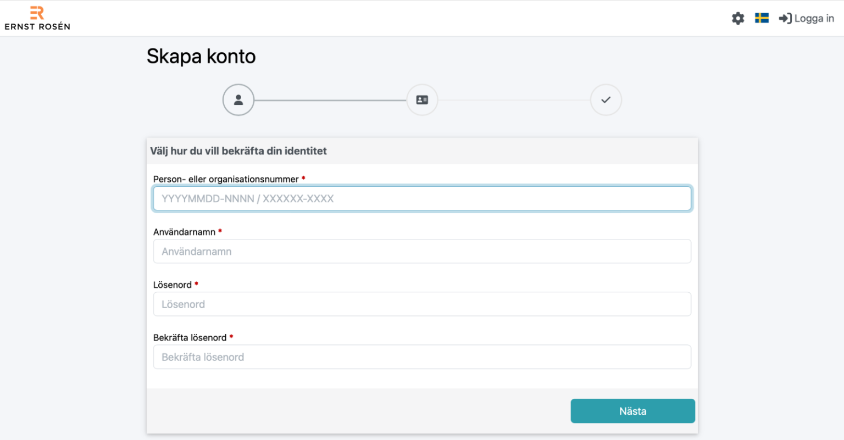
Task: Select the checkmark step icon
Action: 606,100
